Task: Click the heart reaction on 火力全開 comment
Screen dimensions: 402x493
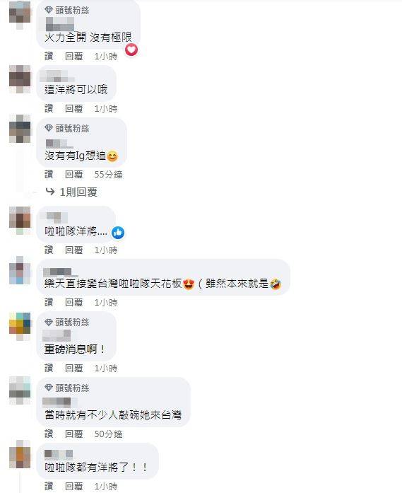Action: [x=131, y=50]
